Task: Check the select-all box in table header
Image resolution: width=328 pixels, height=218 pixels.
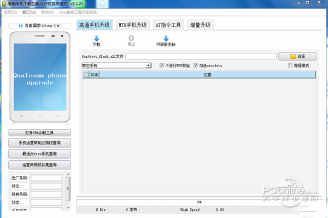Action: click(x=86, y=75)
